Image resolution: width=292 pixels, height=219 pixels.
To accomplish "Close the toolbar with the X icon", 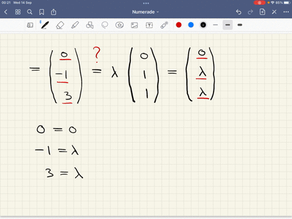I will click(x=274, y=12).
